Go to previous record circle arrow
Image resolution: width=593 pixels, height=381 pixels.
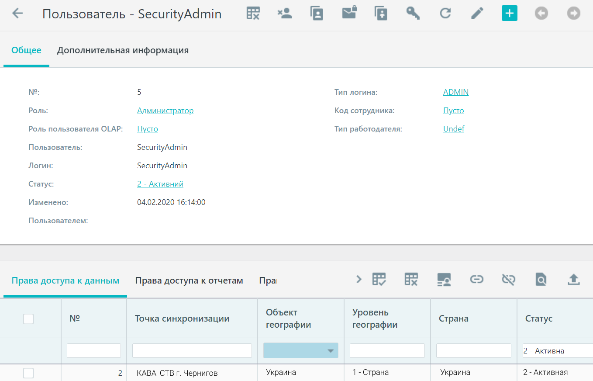541,13
